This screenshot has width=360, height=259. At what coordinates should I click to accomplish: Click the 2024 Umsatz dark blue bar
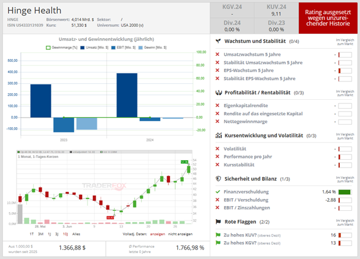coord(127,96)
